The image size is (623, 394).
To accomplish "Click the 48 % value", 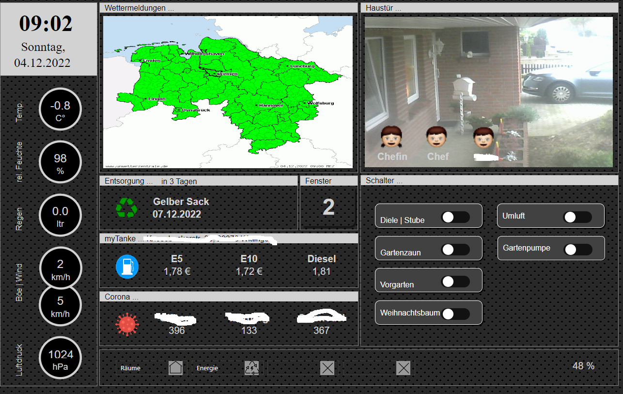I will [x=584, y=366].
